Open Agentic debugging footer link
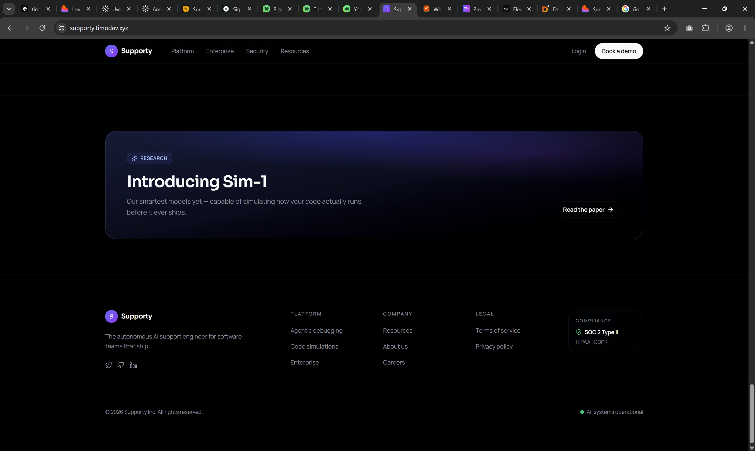This screenshot has height=451, width=755. coord(316,331)
